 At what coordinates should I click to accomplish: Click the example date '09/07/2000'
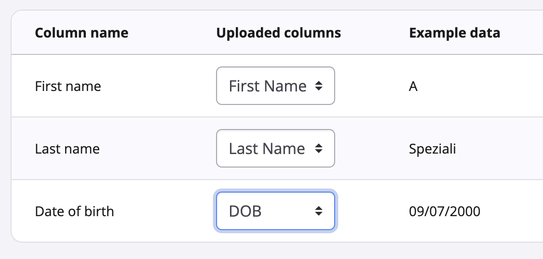445,211
